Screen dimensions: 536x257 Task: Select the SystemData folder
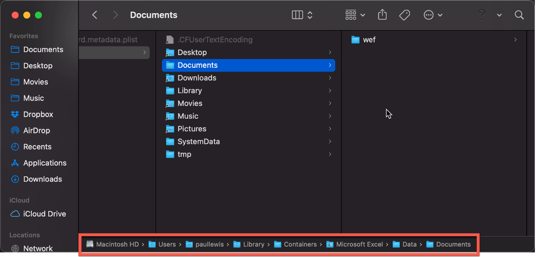tap(198, 142)
